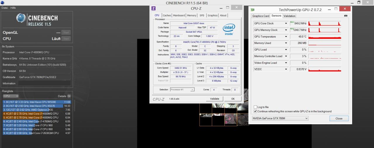Select the Core i7 CPU 860 row
Viewport: 374px width, 148px height.
pyautogui.click(x=37, y=129)
